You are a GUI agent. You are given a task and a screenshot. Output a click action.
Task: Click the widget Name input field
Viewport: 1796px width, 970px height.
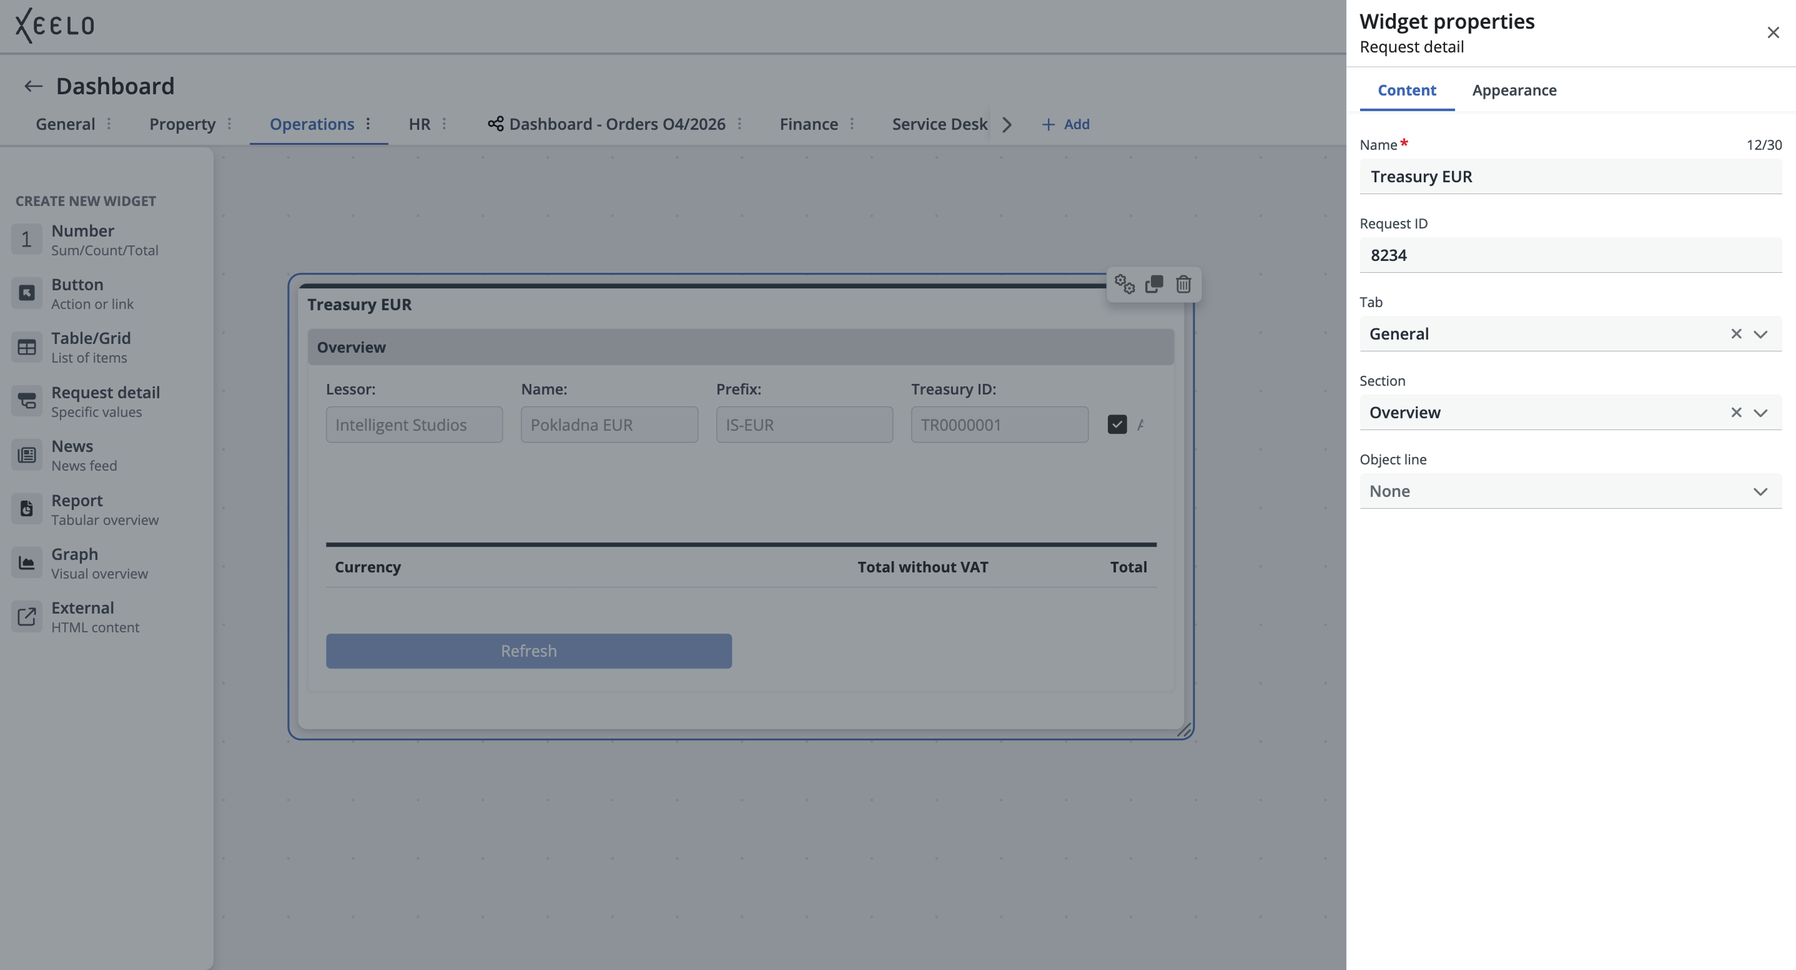coord(1570,176)
